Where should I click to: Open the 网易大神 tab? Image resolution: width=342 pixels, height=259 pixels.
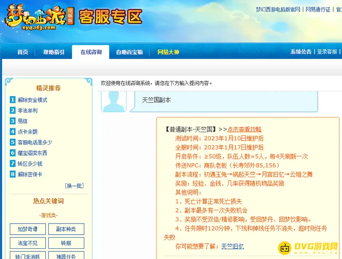click(x=168, y=52)
